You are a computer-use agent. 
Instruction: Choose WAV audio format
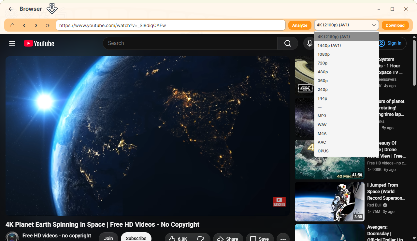tap(347, 124)
